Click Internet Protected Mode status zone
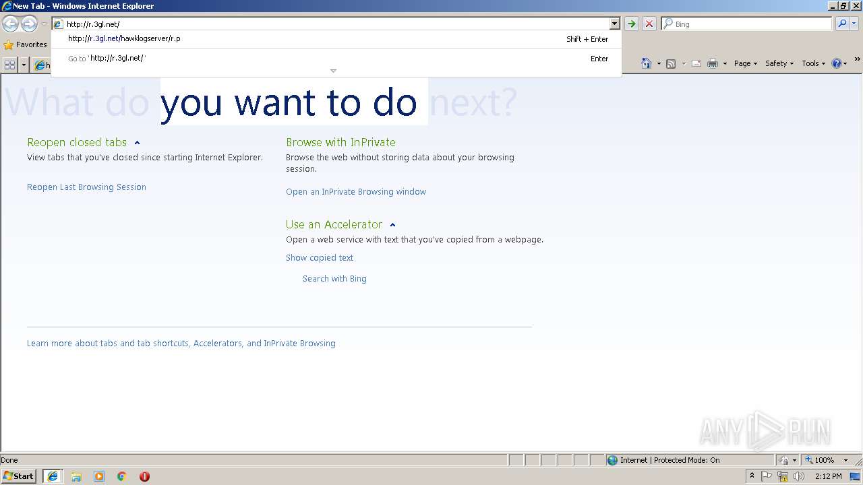 [x=690, y=460]
